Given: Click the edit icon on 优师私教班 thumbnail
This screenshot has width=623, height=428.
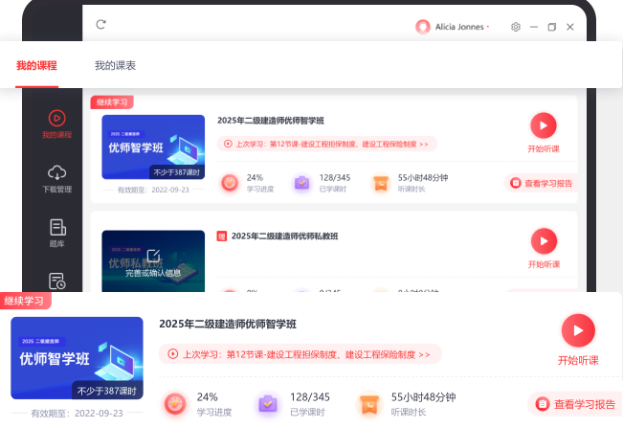Looking at the screenshot, I should tap(153, 256).
